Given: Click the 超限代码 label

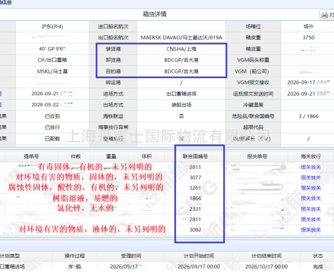Looking at the screenshot, I should click(x=253, y=128).
